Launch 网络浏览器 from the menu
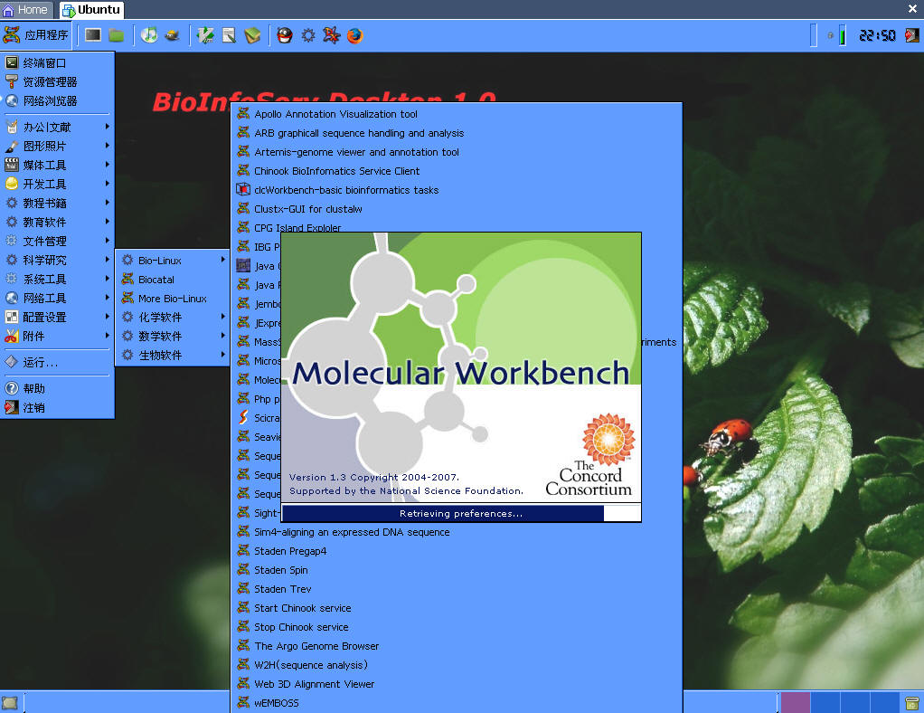This screenshot has width=924, height=713. pyautogui.click(x=57, y=100)
